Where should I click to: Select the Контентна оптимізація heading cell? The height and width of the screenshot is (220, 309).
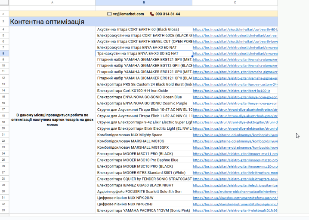(143, 21)
